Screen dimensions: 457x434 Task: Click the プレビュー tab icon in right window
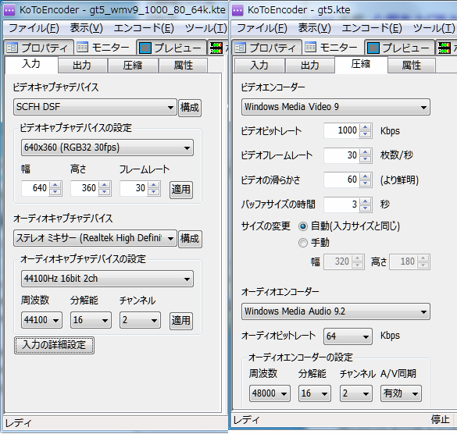tap(373, 48)
